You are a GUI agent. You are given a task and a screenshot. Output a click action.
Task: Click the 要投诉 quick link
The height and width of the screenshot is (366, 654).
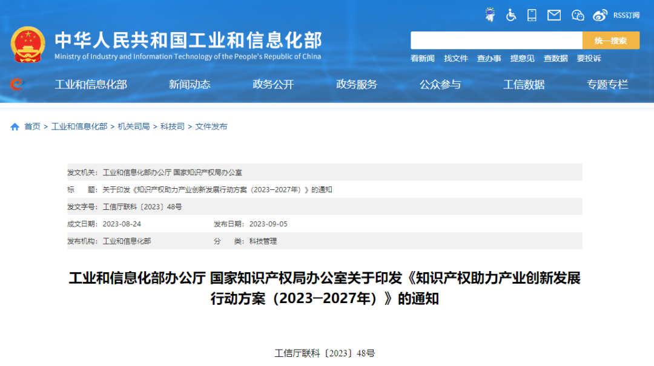coord(589,58)
